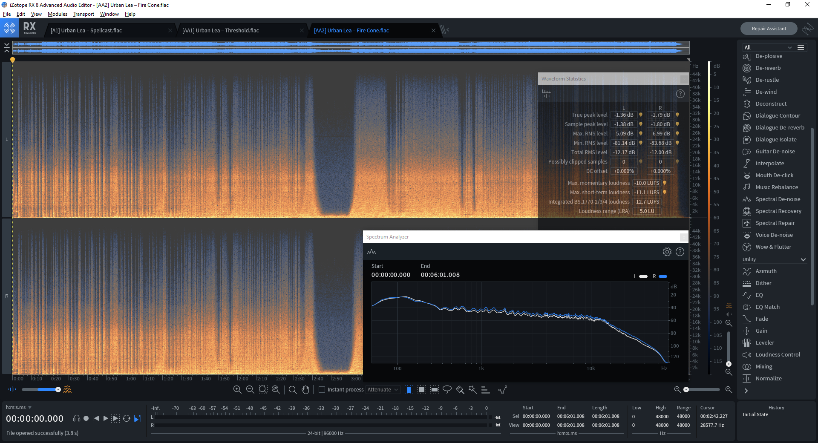This screenshot has height=443, width=818.
Task: Collapse the Utility section
Action: [803, 259]
